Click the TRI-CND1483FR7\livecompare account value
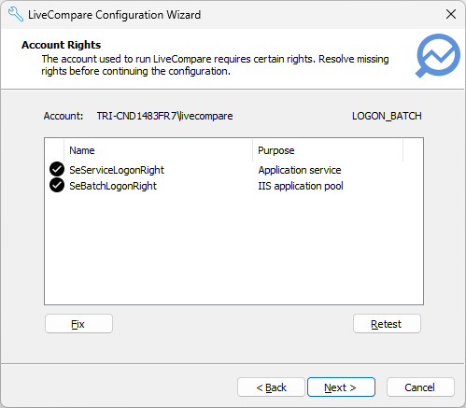 tap(164, 116)
